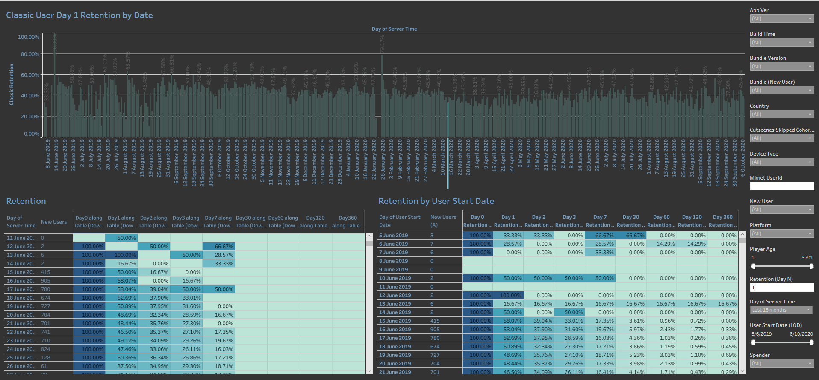The image size is (819, 380).
Task: Click the 'Day 30 Retention' column header
Action: 630,221
